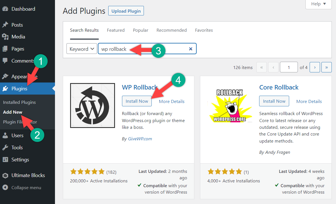Jump to last results page
Viewport: 336px width, 204px height.
[x=326, y=67]
